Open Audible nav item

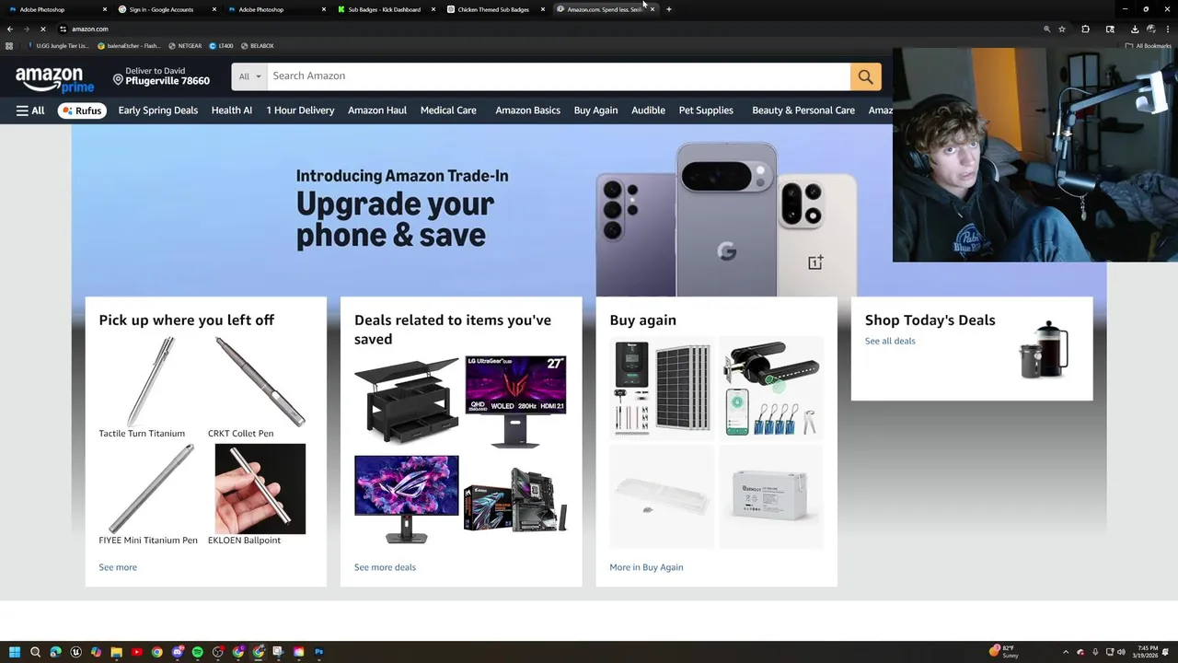648,110
